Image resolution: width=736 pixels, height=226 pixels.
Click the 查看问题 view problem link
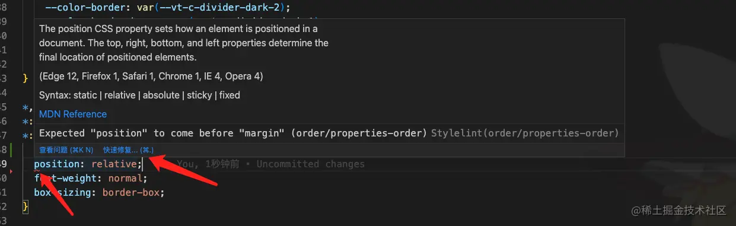pos(66,150)
